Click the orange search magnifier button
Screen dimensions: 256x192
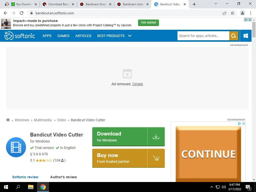pyautogui.click(x=234, y=36)
